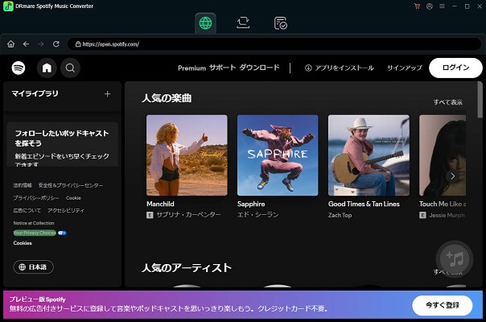
Task: Click the Spotify home button
Action: point(47,68)
